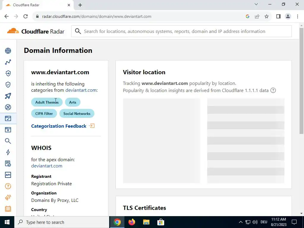Click the volume icon in the system tray
The height and width of the screenshot is (228, 304).
click(x=255, y=222)
